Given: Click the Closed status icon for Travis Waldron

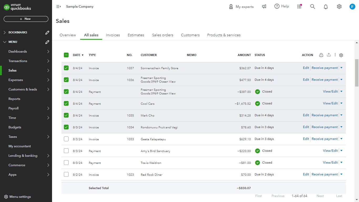Looking at the screenshot, I should [258, 163].
